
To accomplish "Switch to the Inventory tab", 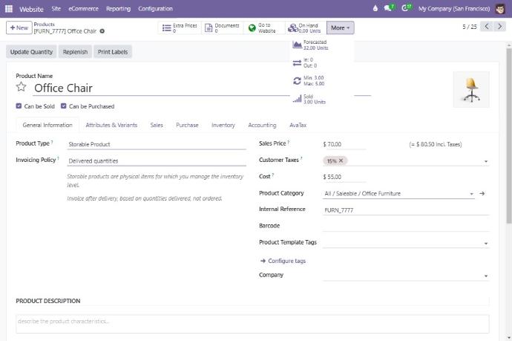I will 223,125.
